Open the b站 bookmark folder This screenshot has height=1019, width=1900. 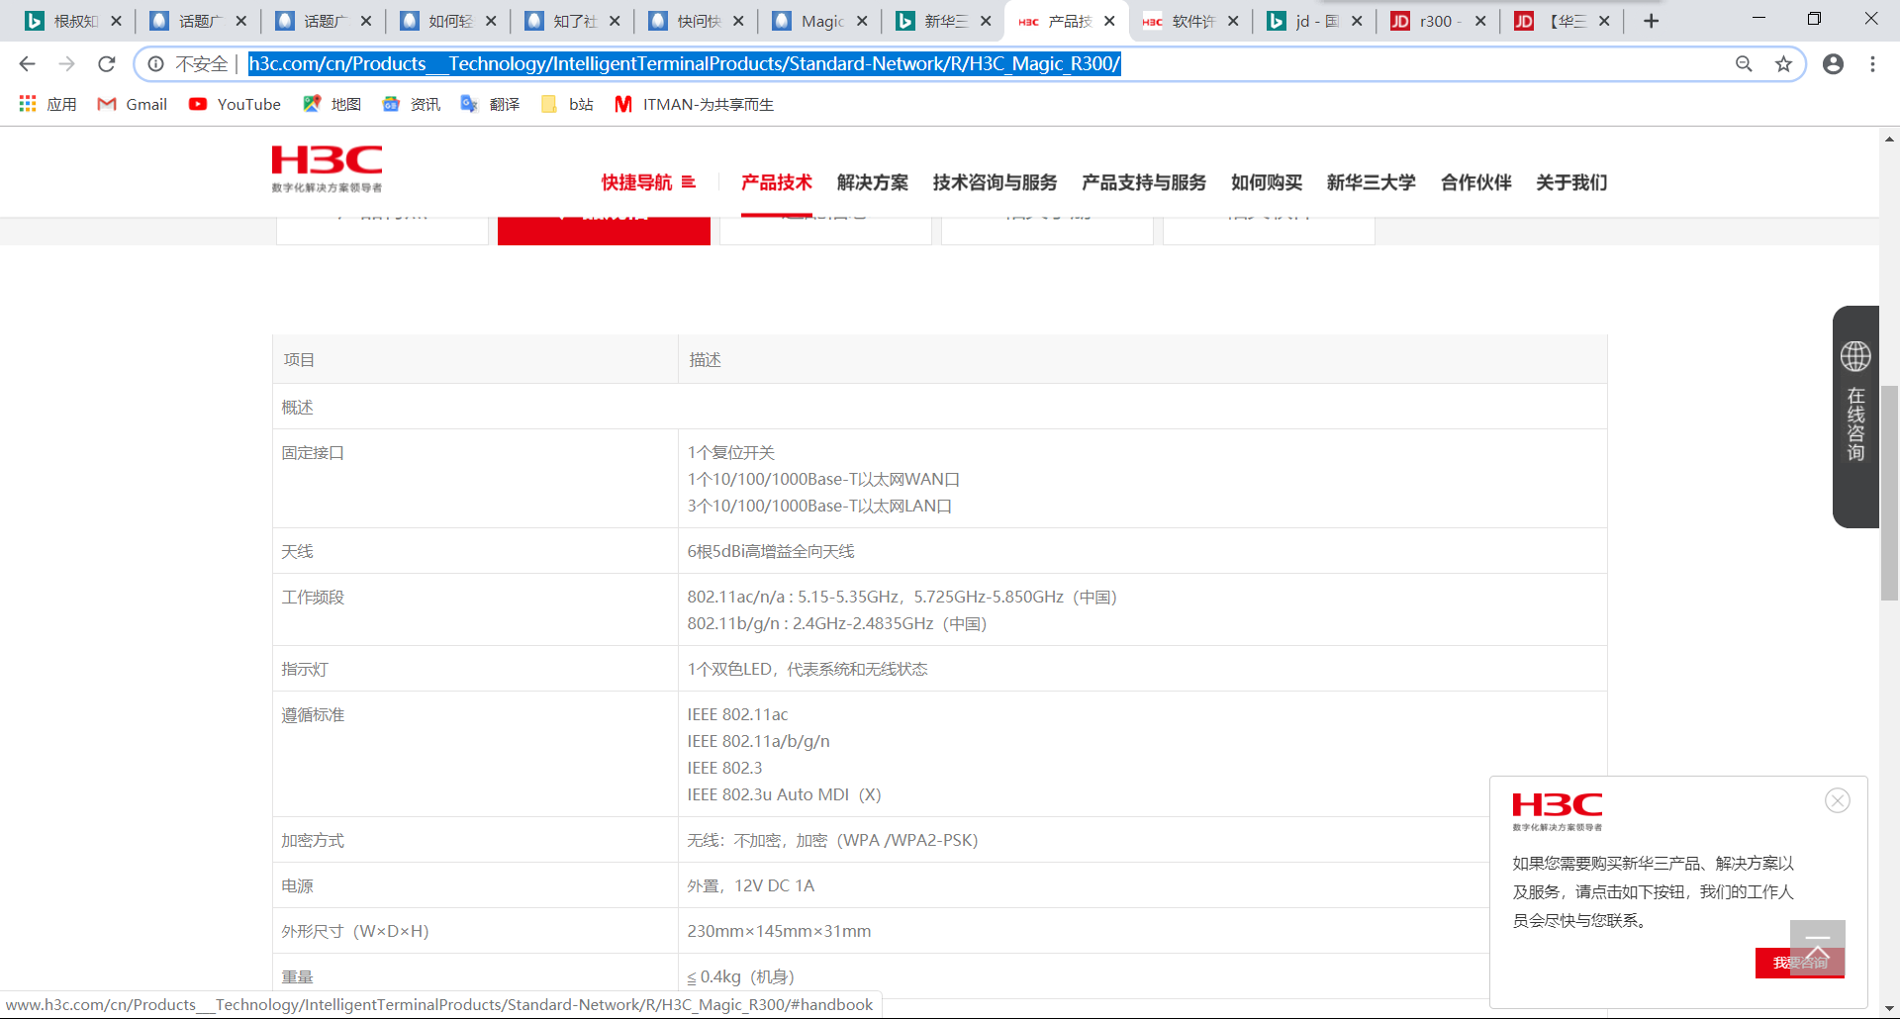tap(567, 104)
